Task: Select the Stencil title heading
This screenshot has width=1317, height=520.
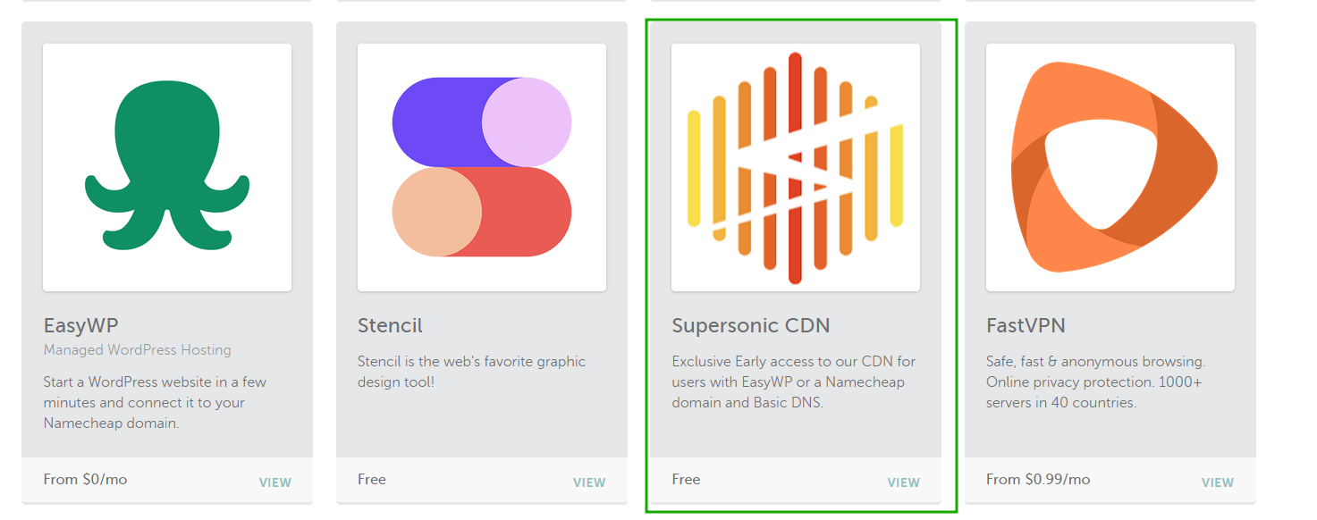Action: point(390,325)
